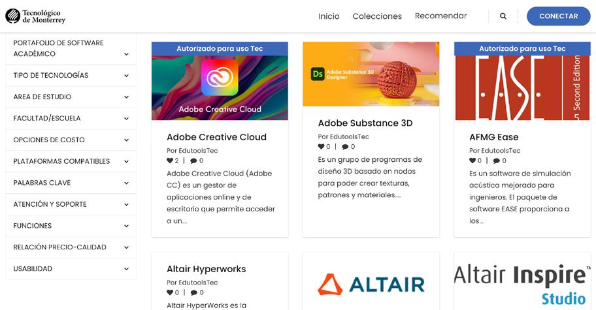Click the CONECTAR button
596x310 pixels.
(558, 16)
